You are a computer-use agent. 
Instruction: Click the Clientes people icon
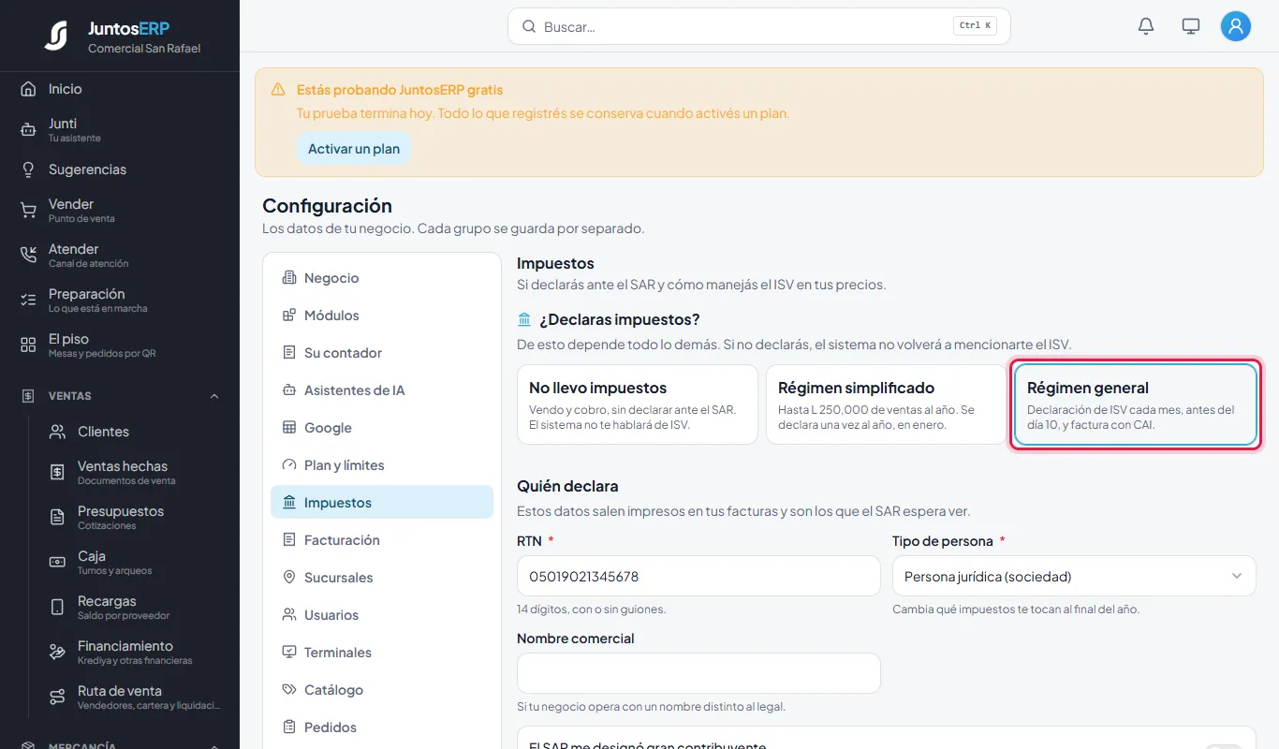(x=57, y=432)
